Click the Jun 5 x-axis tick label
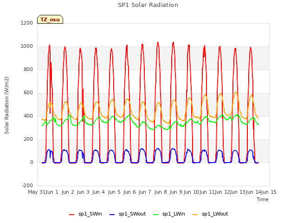297x223 pixels. coord(114,192)
